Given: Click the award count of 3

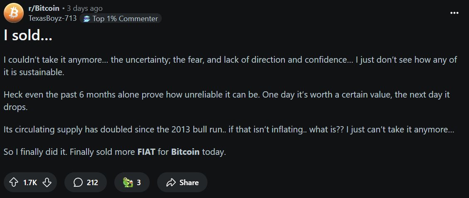Looking at the screenshot, I should pyautogui.click(x=139, y=182).
